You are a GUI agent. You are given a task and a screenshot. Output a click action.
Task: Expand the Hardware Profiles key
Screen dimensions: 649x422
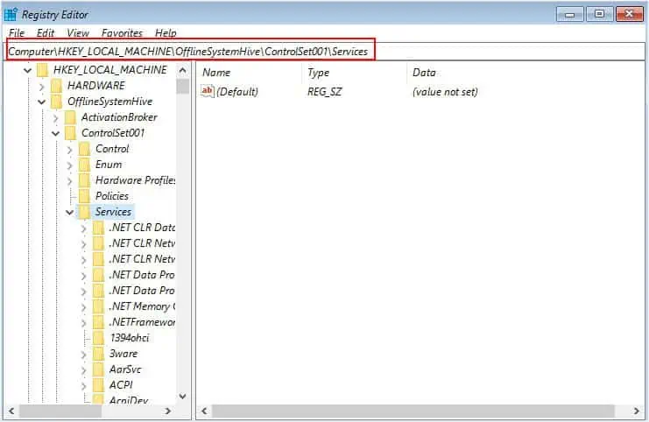(x=69, y=181)
